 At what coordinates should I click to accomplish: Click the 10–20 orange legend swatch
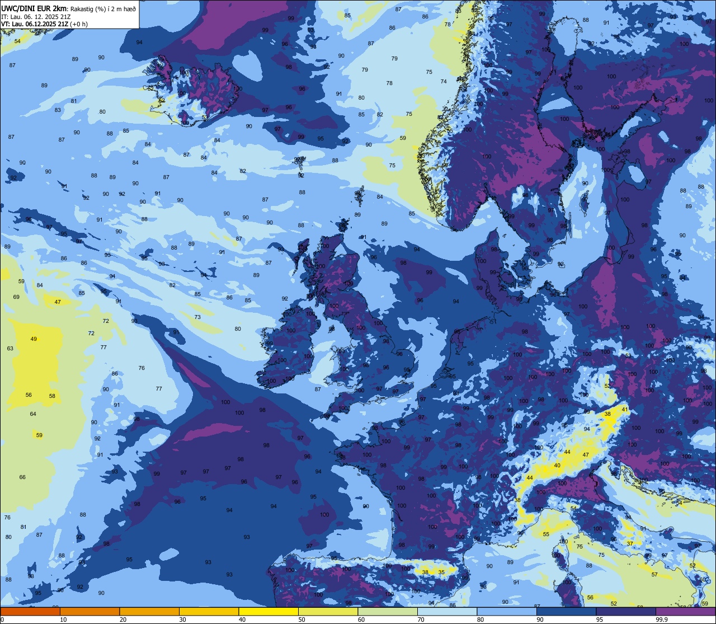tap(89, 611)
